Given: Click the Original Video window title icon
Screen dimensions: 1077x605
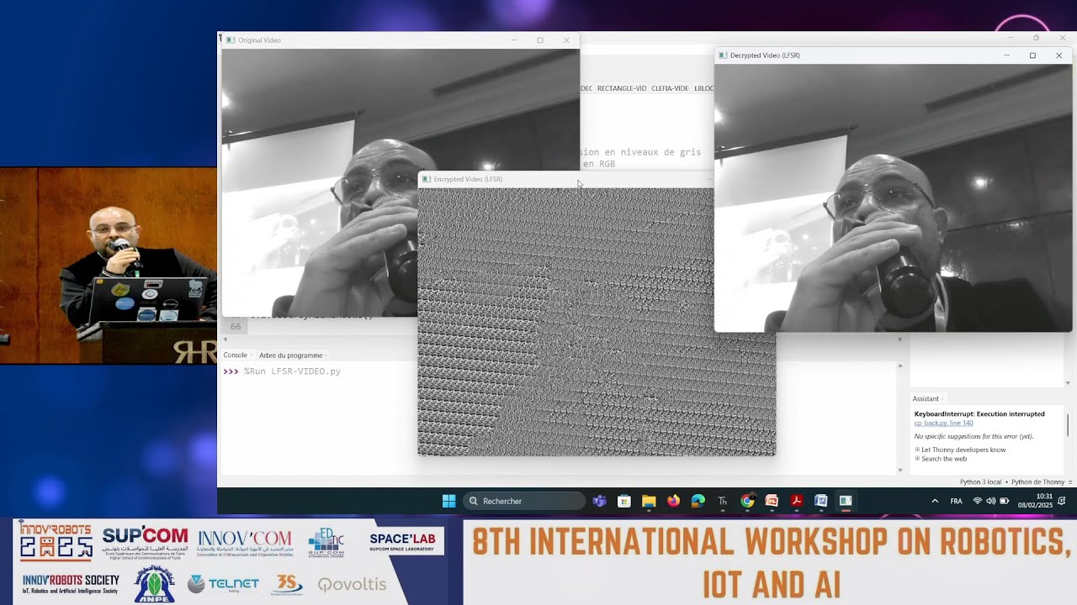Looking at the screenshot, I should click(231, 39).
